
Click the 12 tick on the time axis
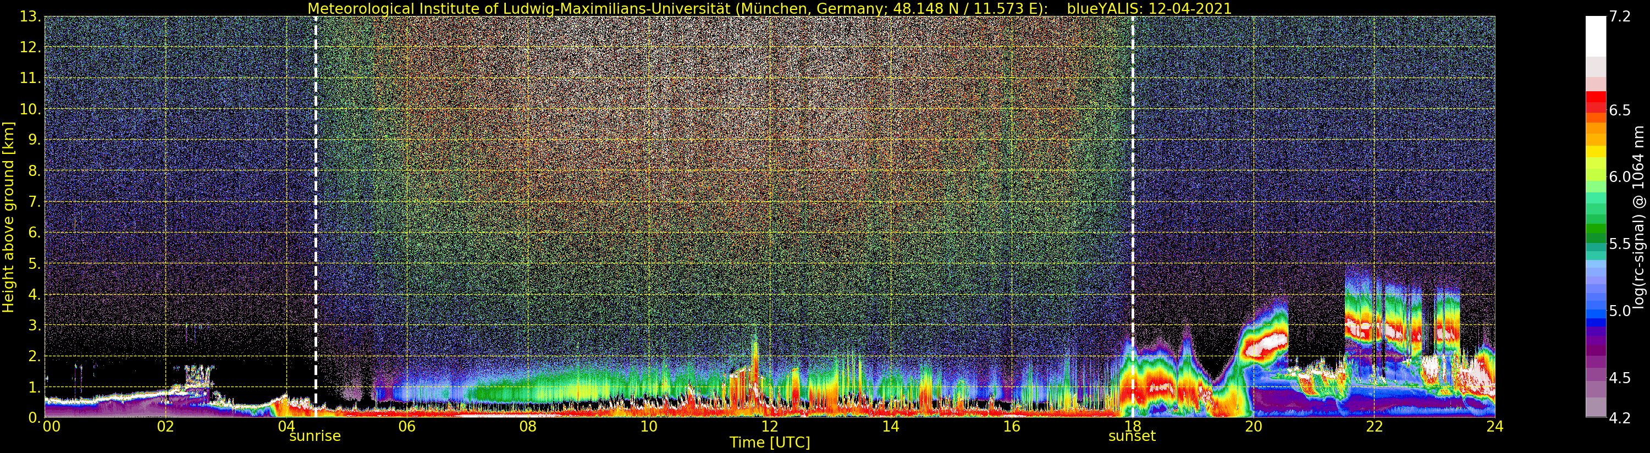pos(769,427)
